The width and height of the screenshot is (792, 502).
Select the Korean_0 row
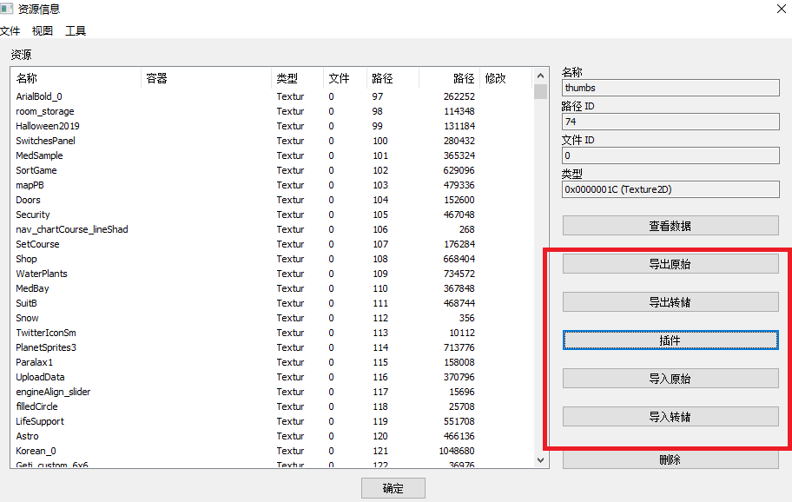click(x=272, y=451)
